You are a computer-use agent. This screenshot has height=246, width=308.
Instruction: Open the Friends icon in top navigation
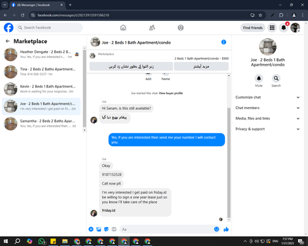point(152,28)
